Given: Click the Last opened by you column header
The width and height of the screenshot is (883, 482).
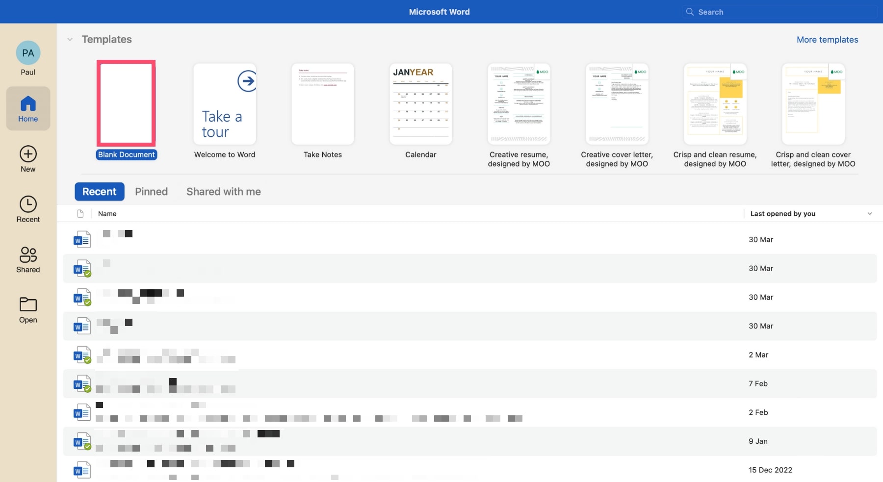Looking at the screenshot, I should pos(783,214).
